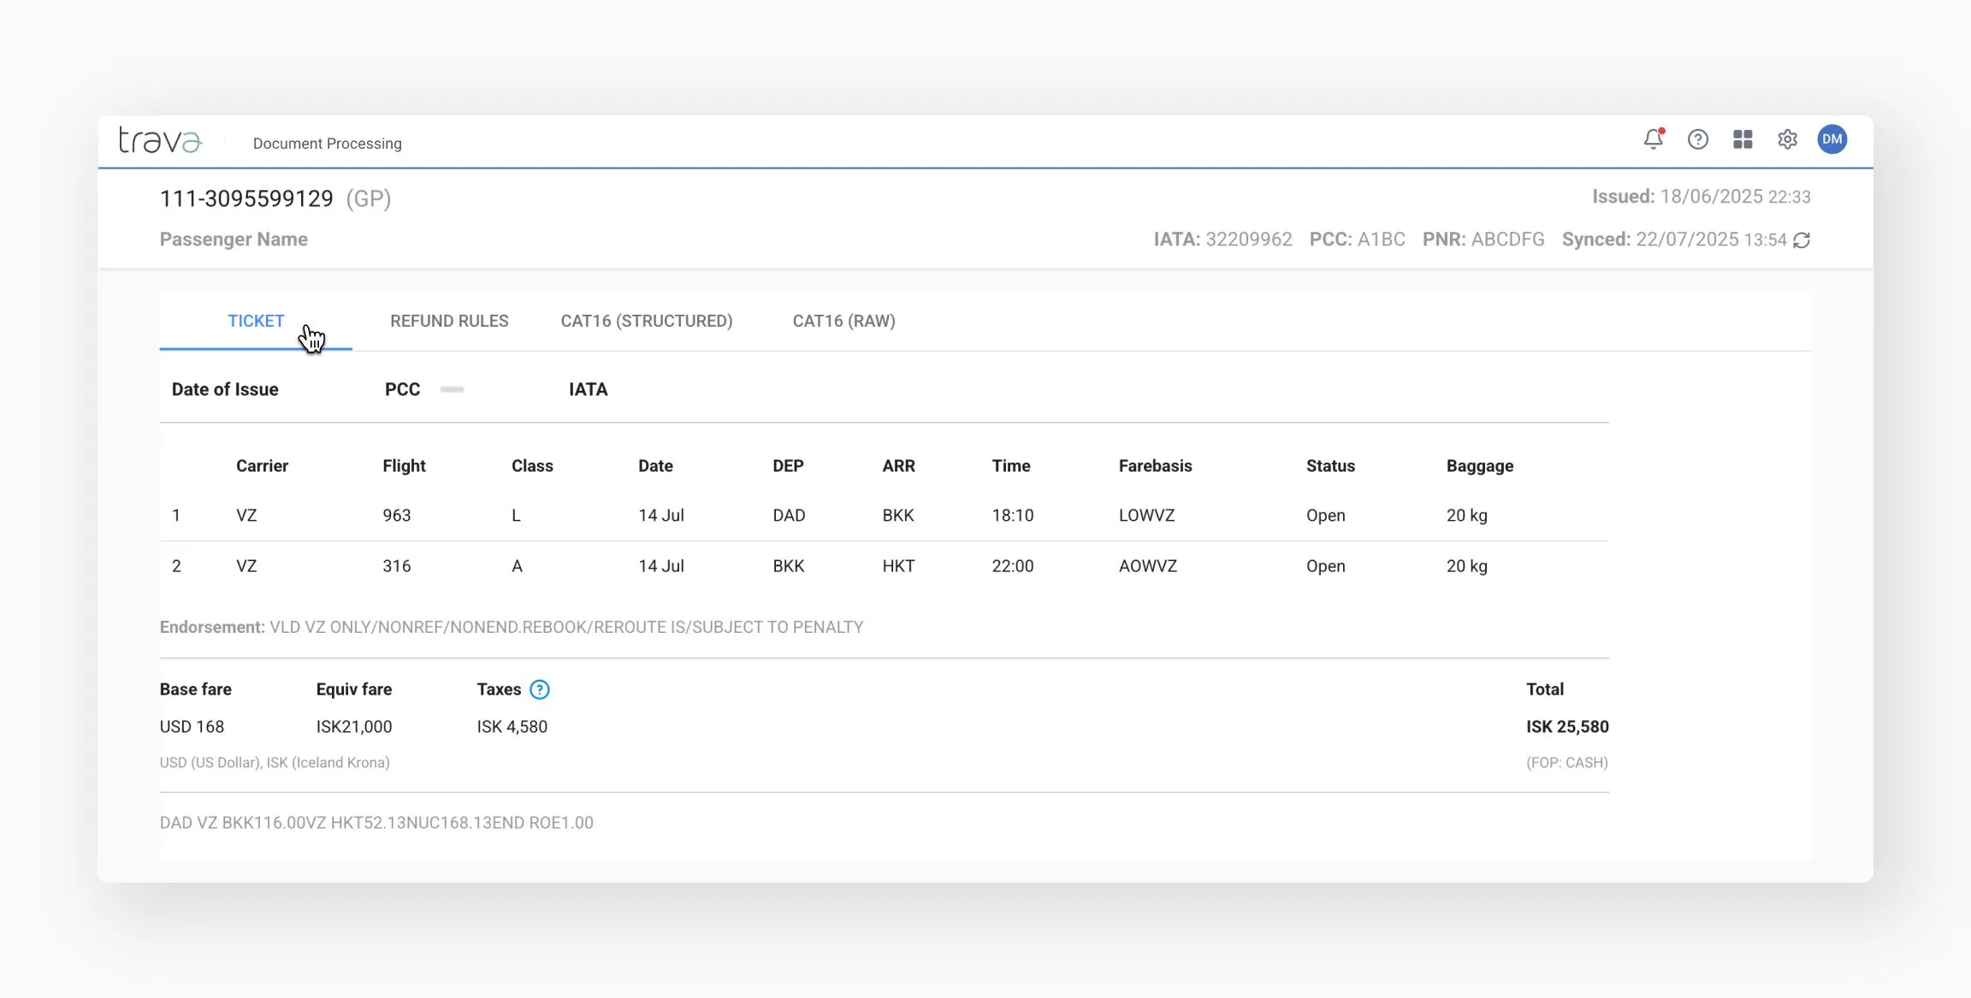The height and width of the screenshot is (998, 1971).
Task: Switch to the Ticket tab
Action: point(256,321)
